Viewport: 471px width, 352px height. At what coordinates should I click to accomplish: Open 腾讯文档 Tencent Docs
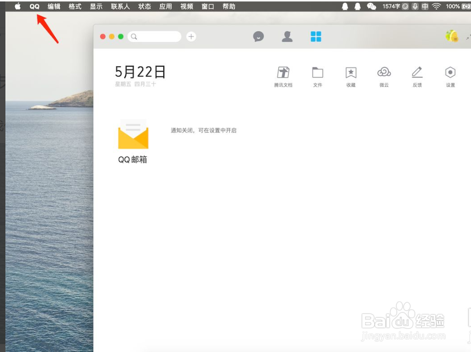(283, 77)
